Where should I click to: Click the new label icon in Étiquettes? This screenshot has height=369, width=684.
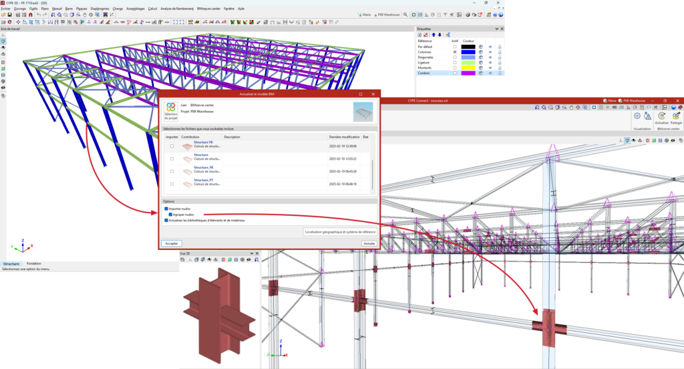418,35
